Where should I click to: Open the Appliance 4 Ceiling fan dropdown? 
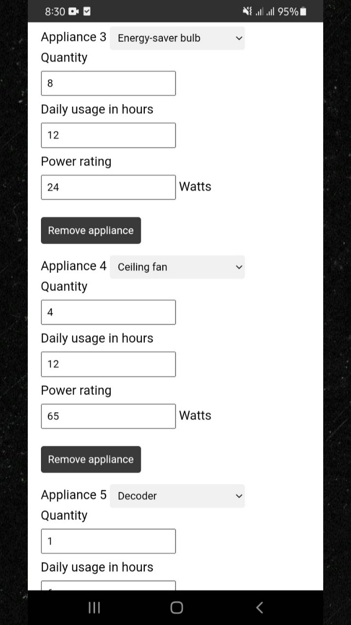click(177, 267)
